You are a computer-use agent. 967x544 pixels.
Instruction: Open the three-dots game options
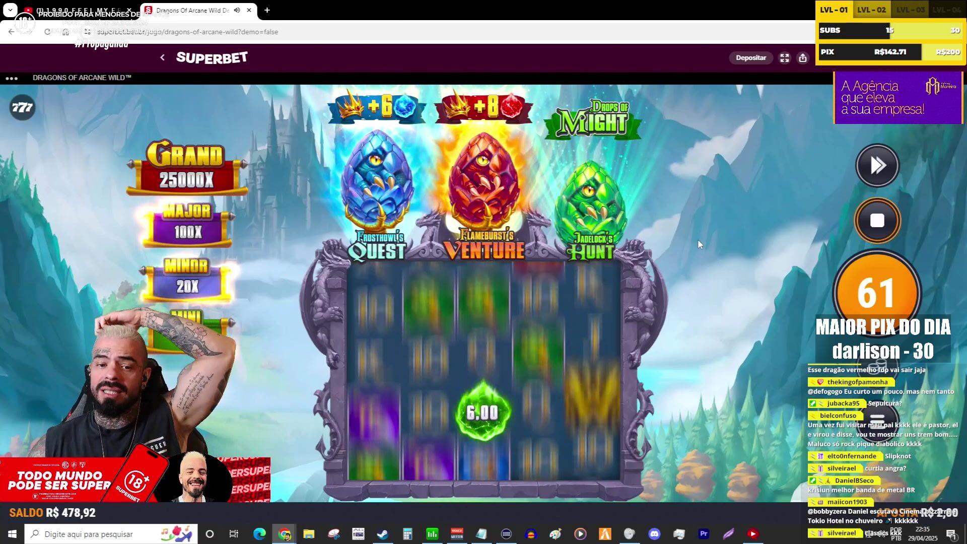tap(12, 78)
